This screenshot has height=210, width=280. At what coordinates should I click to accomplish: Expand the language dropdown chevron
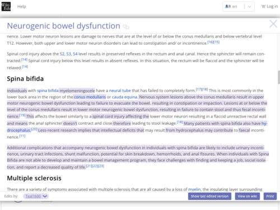point(250,7)
